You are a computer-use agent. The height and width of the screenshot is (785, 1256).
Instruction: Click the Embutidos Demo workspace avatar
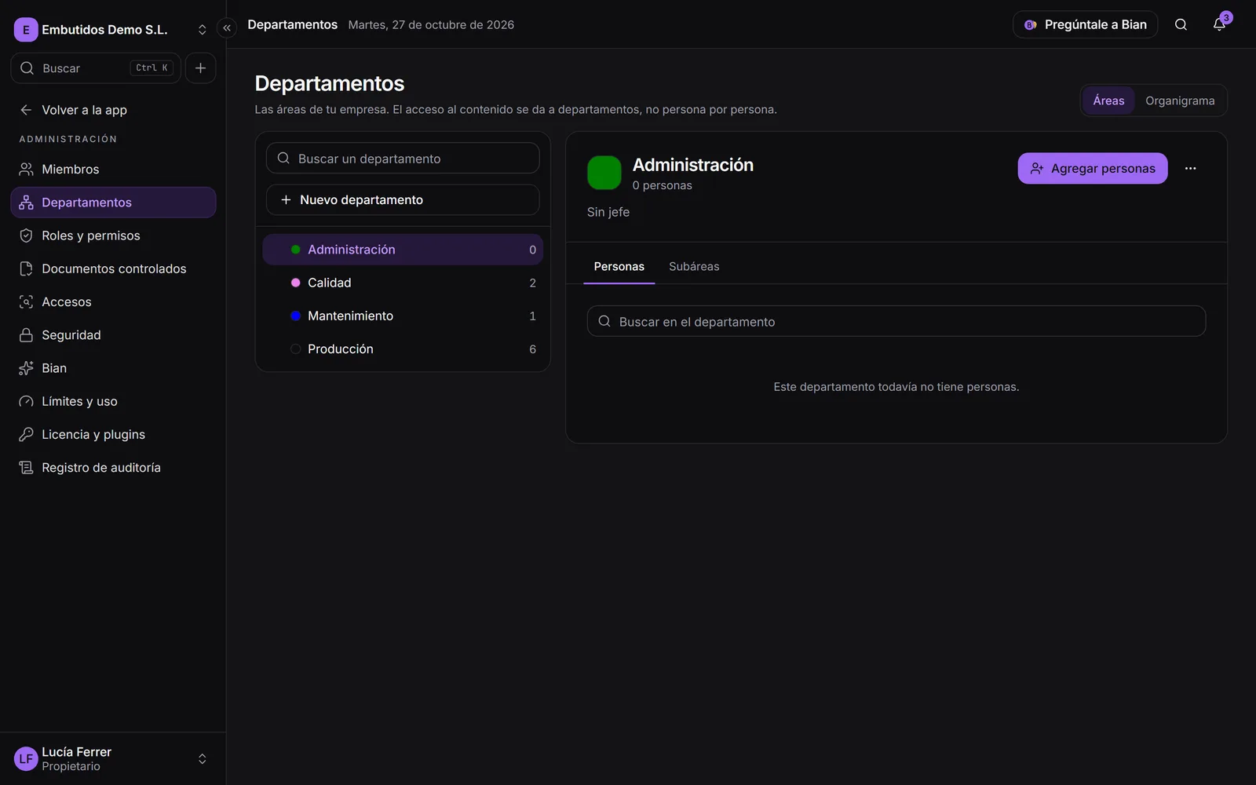(x=26, y=30)
